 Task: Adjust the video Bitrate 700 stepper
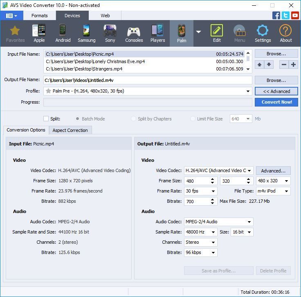(212, 201)
